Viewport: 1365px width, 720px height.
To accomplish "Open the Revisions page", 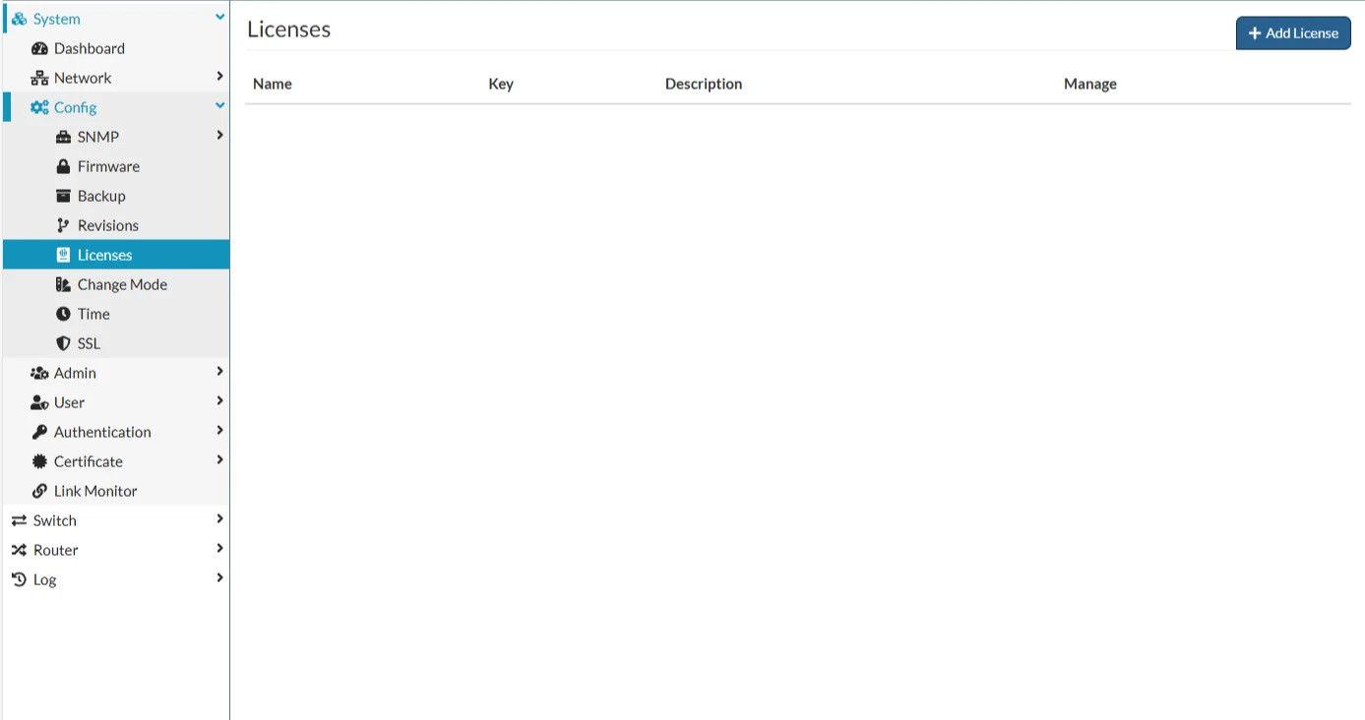I will (116, 225).
